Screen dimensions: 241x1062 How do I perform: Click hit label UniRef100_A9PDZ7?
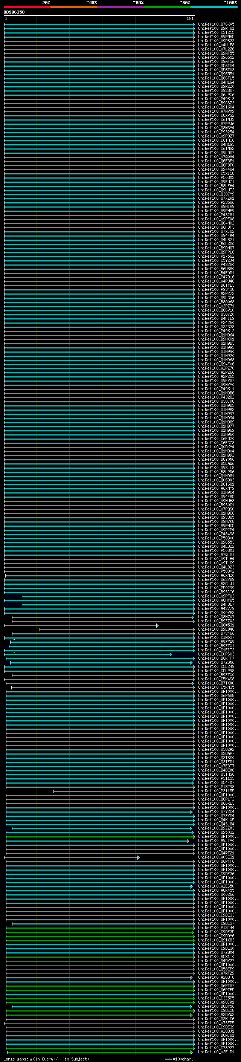click(x=216, y=136)
